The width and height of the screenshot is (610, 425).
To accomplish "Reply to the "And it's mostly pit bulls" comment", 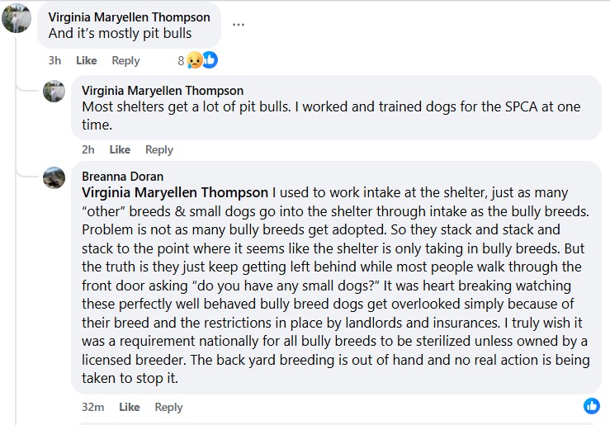I will 125,60.
